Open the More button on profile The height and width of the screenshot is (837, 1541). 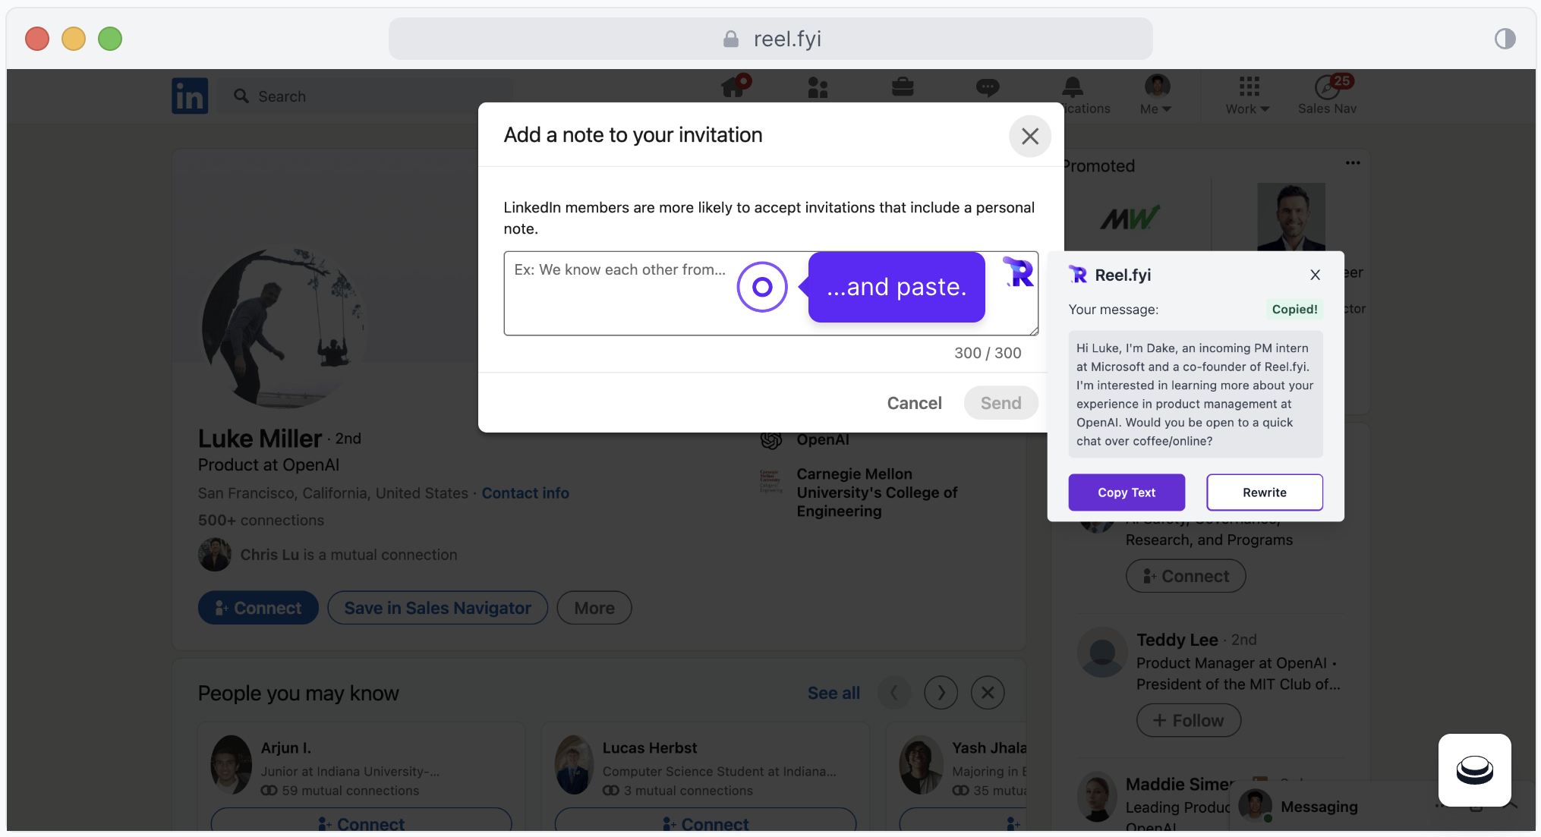click(x=594, y=608)
